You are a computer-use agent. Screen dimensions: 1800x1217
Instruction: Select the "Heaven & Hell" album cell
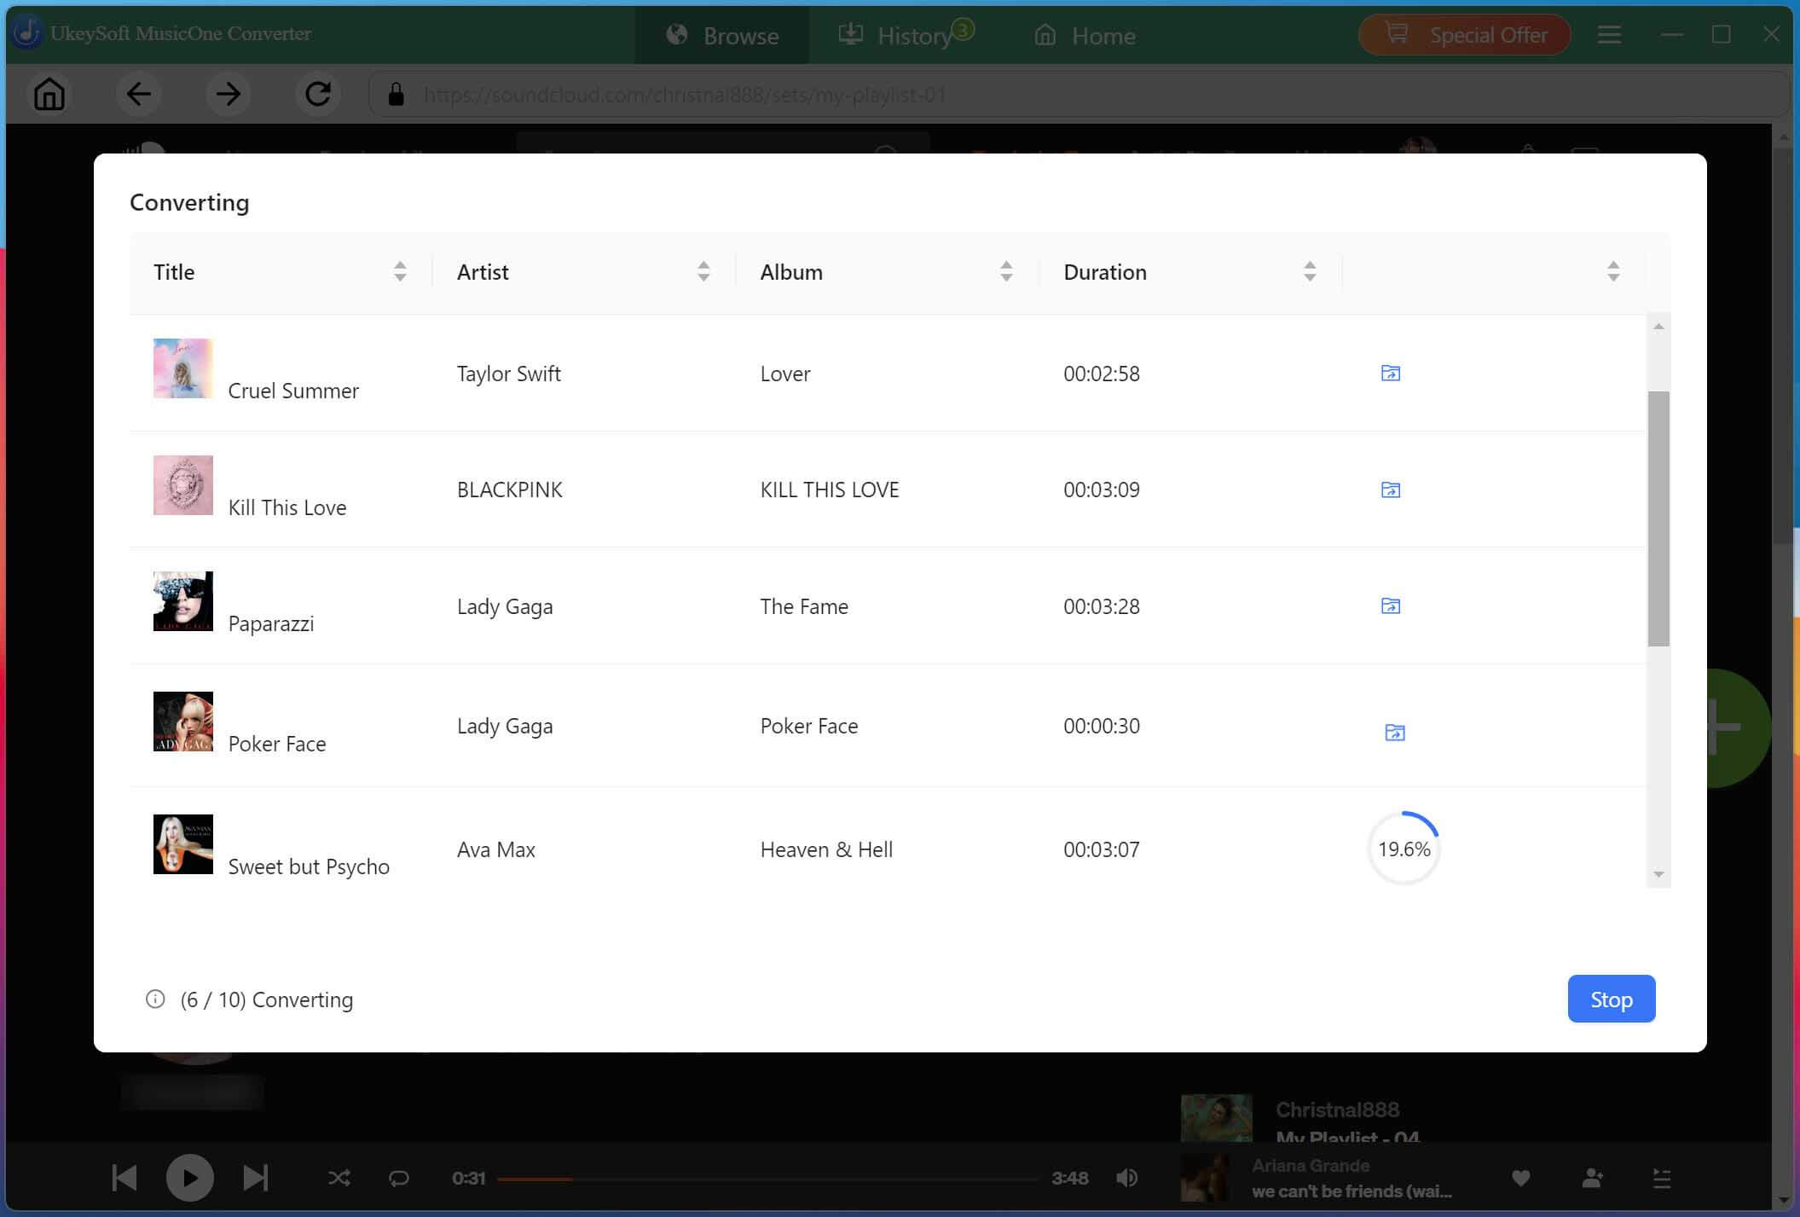tap(826, 849)
